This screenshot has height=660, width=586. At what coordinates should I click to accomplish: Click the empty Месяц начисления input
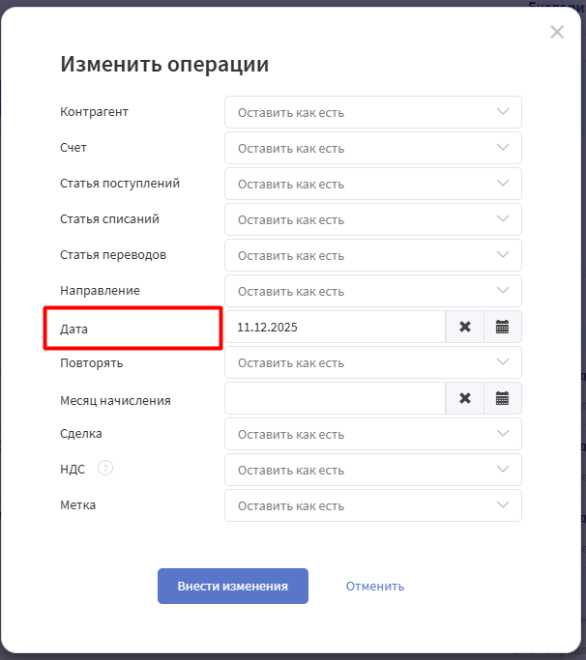(335, 398)
